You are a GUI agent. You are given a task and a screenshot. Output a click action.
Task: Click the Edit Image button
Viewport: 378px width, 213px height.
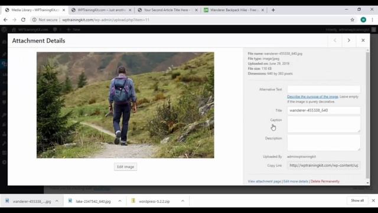125,167
